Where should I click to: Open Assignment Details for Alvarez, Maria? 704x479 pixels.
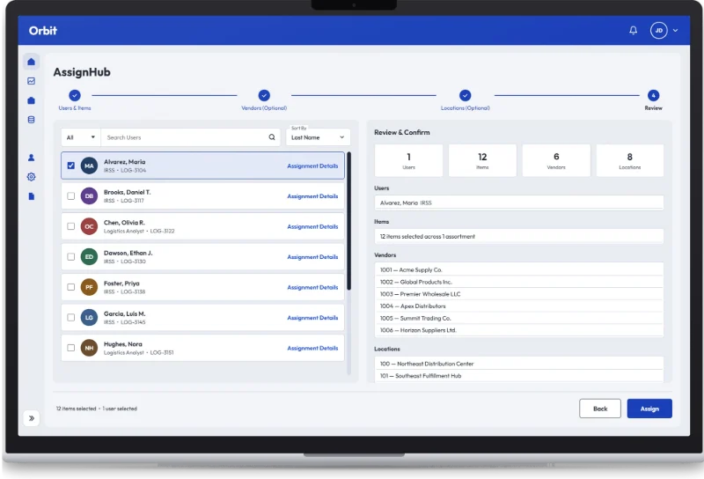312,166
